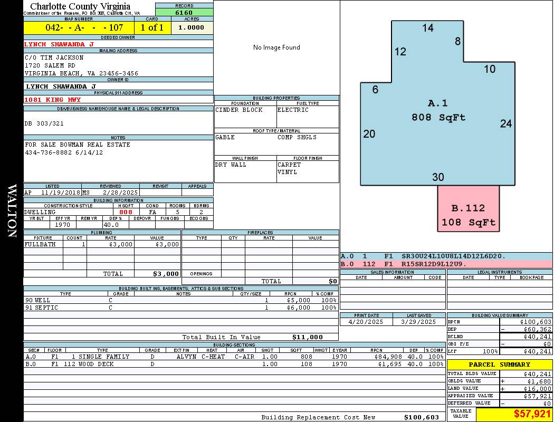
Task: Click the A.0 single family building section row
Action: pyautogui.click(x=234, y=357)
